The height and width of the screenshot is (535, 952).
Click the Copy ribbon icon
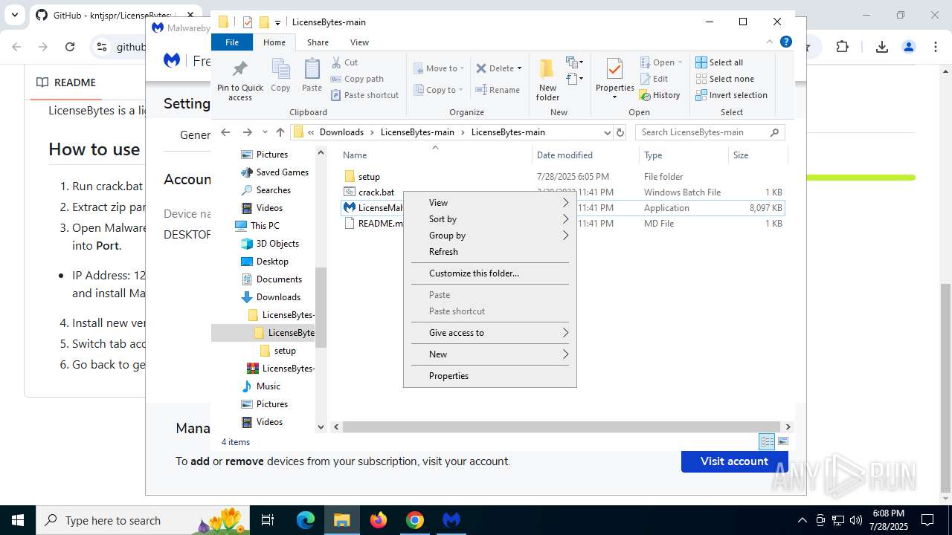pyautogui.click(x=280, y=75)
